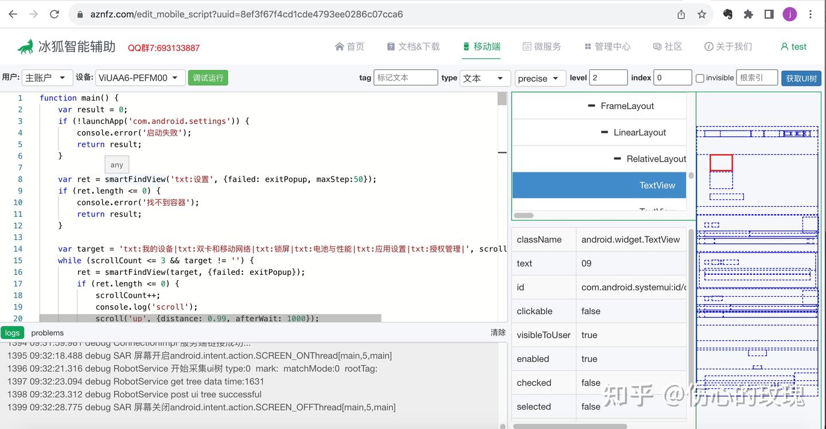Click 清除 to clear the logs
This screenshot has width=826, height=429.
(x=497, y=332)
